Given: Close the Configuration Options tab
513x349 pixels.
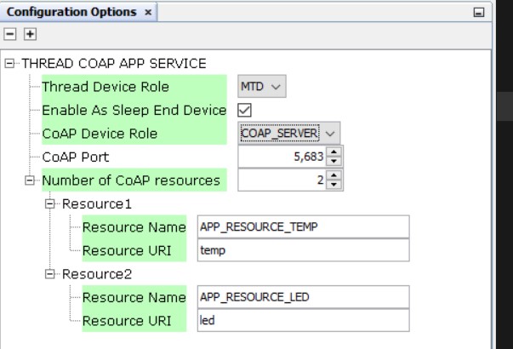Looking at the screenshot, I should (x=148, y=13).
